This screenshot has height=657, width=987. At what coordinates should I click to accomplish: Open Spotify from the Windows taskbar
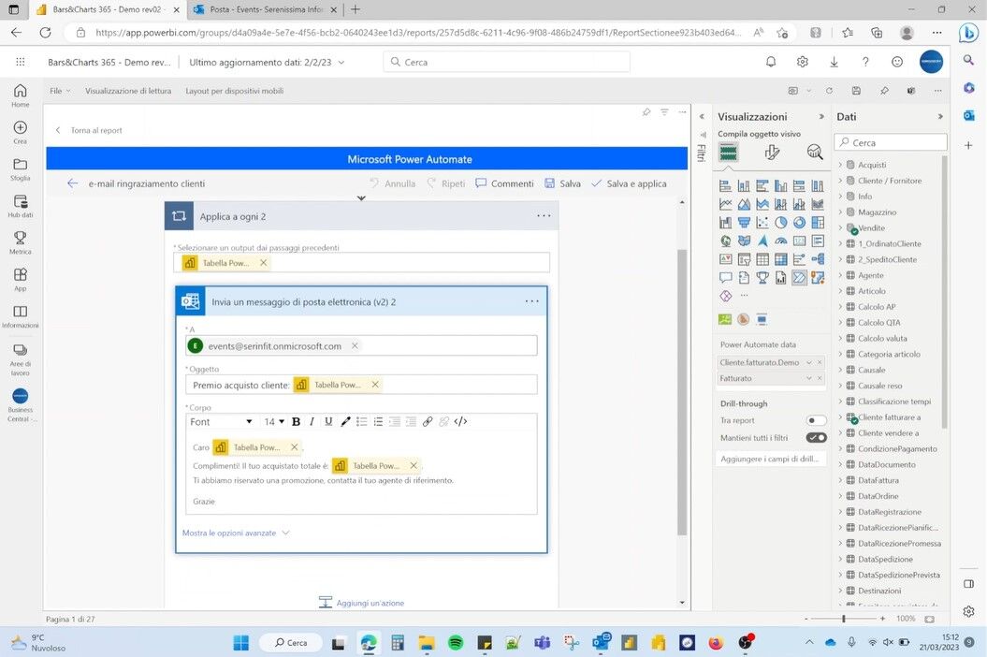456,643
